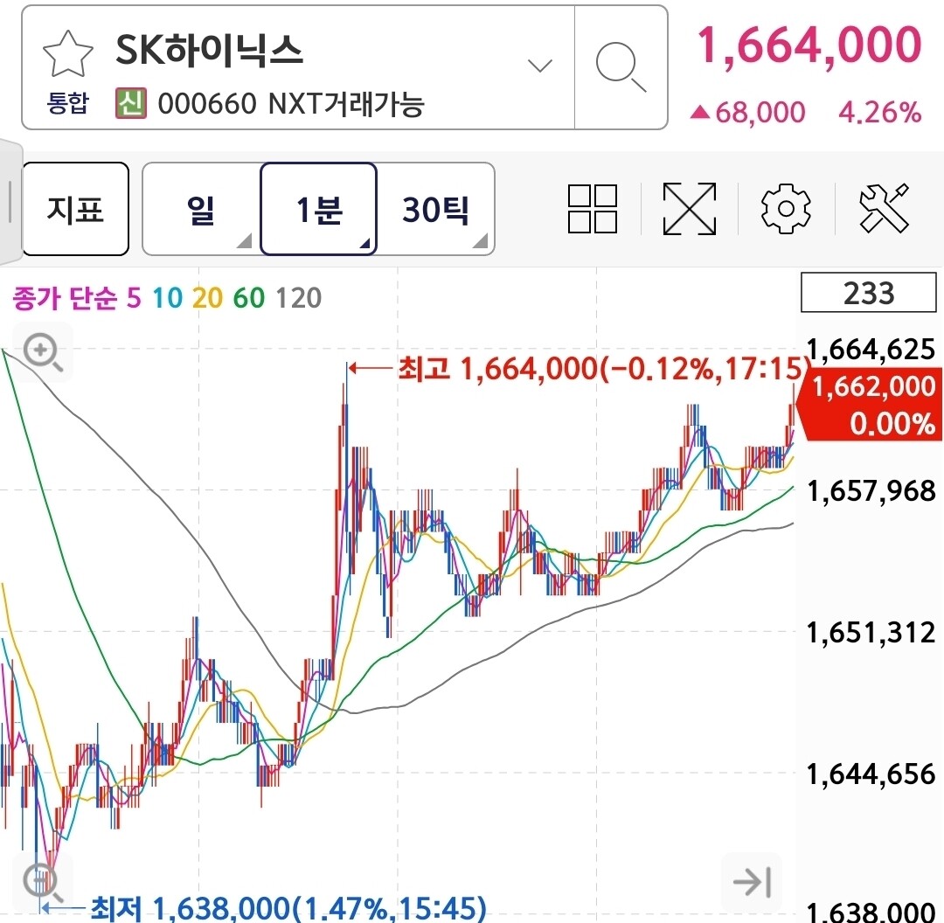Toggle the 5-period moving average label
Screen dimensions: 944x923
tap(133, 297)
